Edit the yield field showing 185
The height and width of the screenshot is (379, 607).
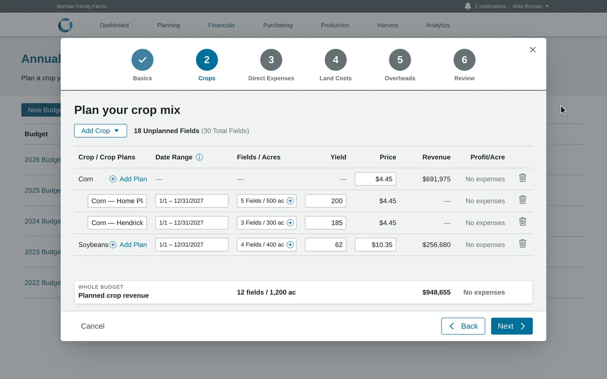click(325, 223)
